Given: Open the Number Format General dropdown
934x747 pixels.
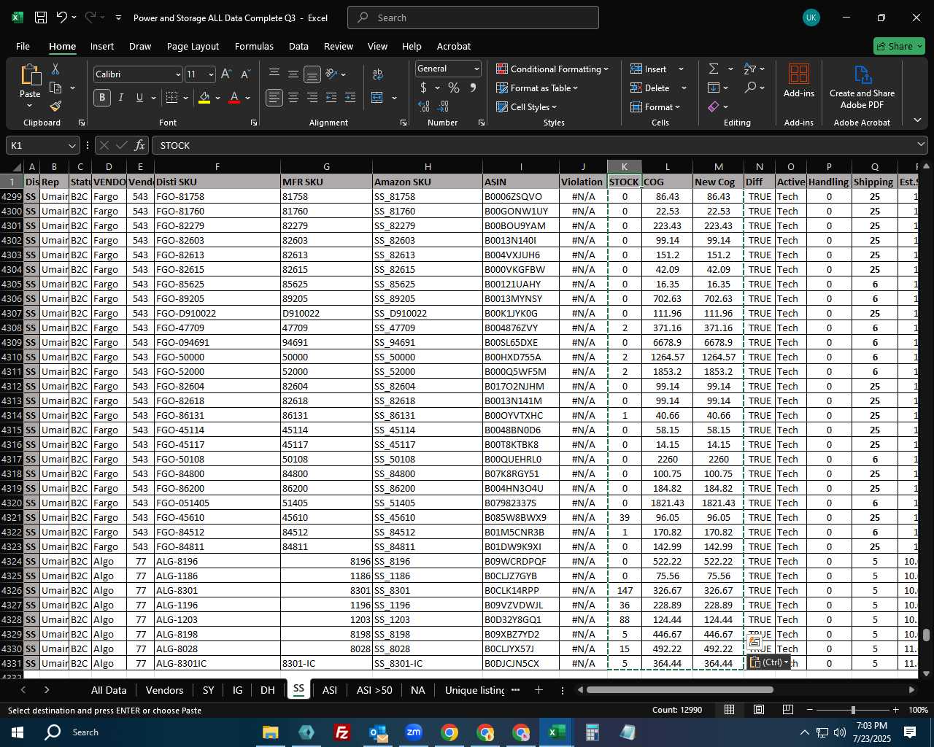Looking at the screenshot, I should (x=476, y=69).
